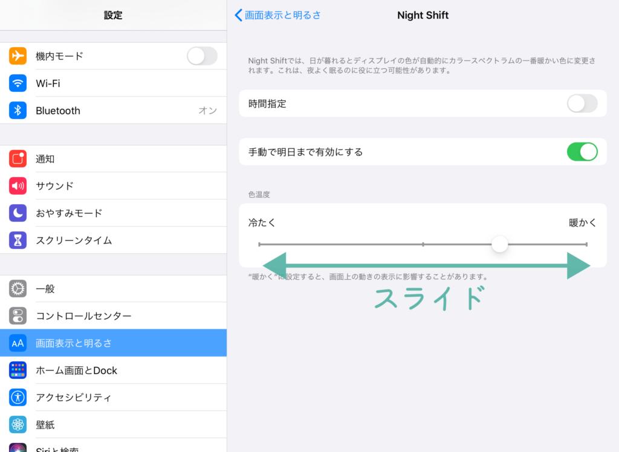Tap the コントロールセンター switches icon
The width and height of the screenshot is (619, 452).
pyautogui.click(x=18, y=316)
